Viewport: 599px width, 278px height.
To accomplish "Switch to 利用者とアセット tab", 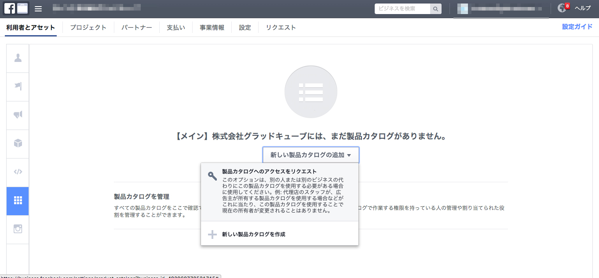I will 31,28.
